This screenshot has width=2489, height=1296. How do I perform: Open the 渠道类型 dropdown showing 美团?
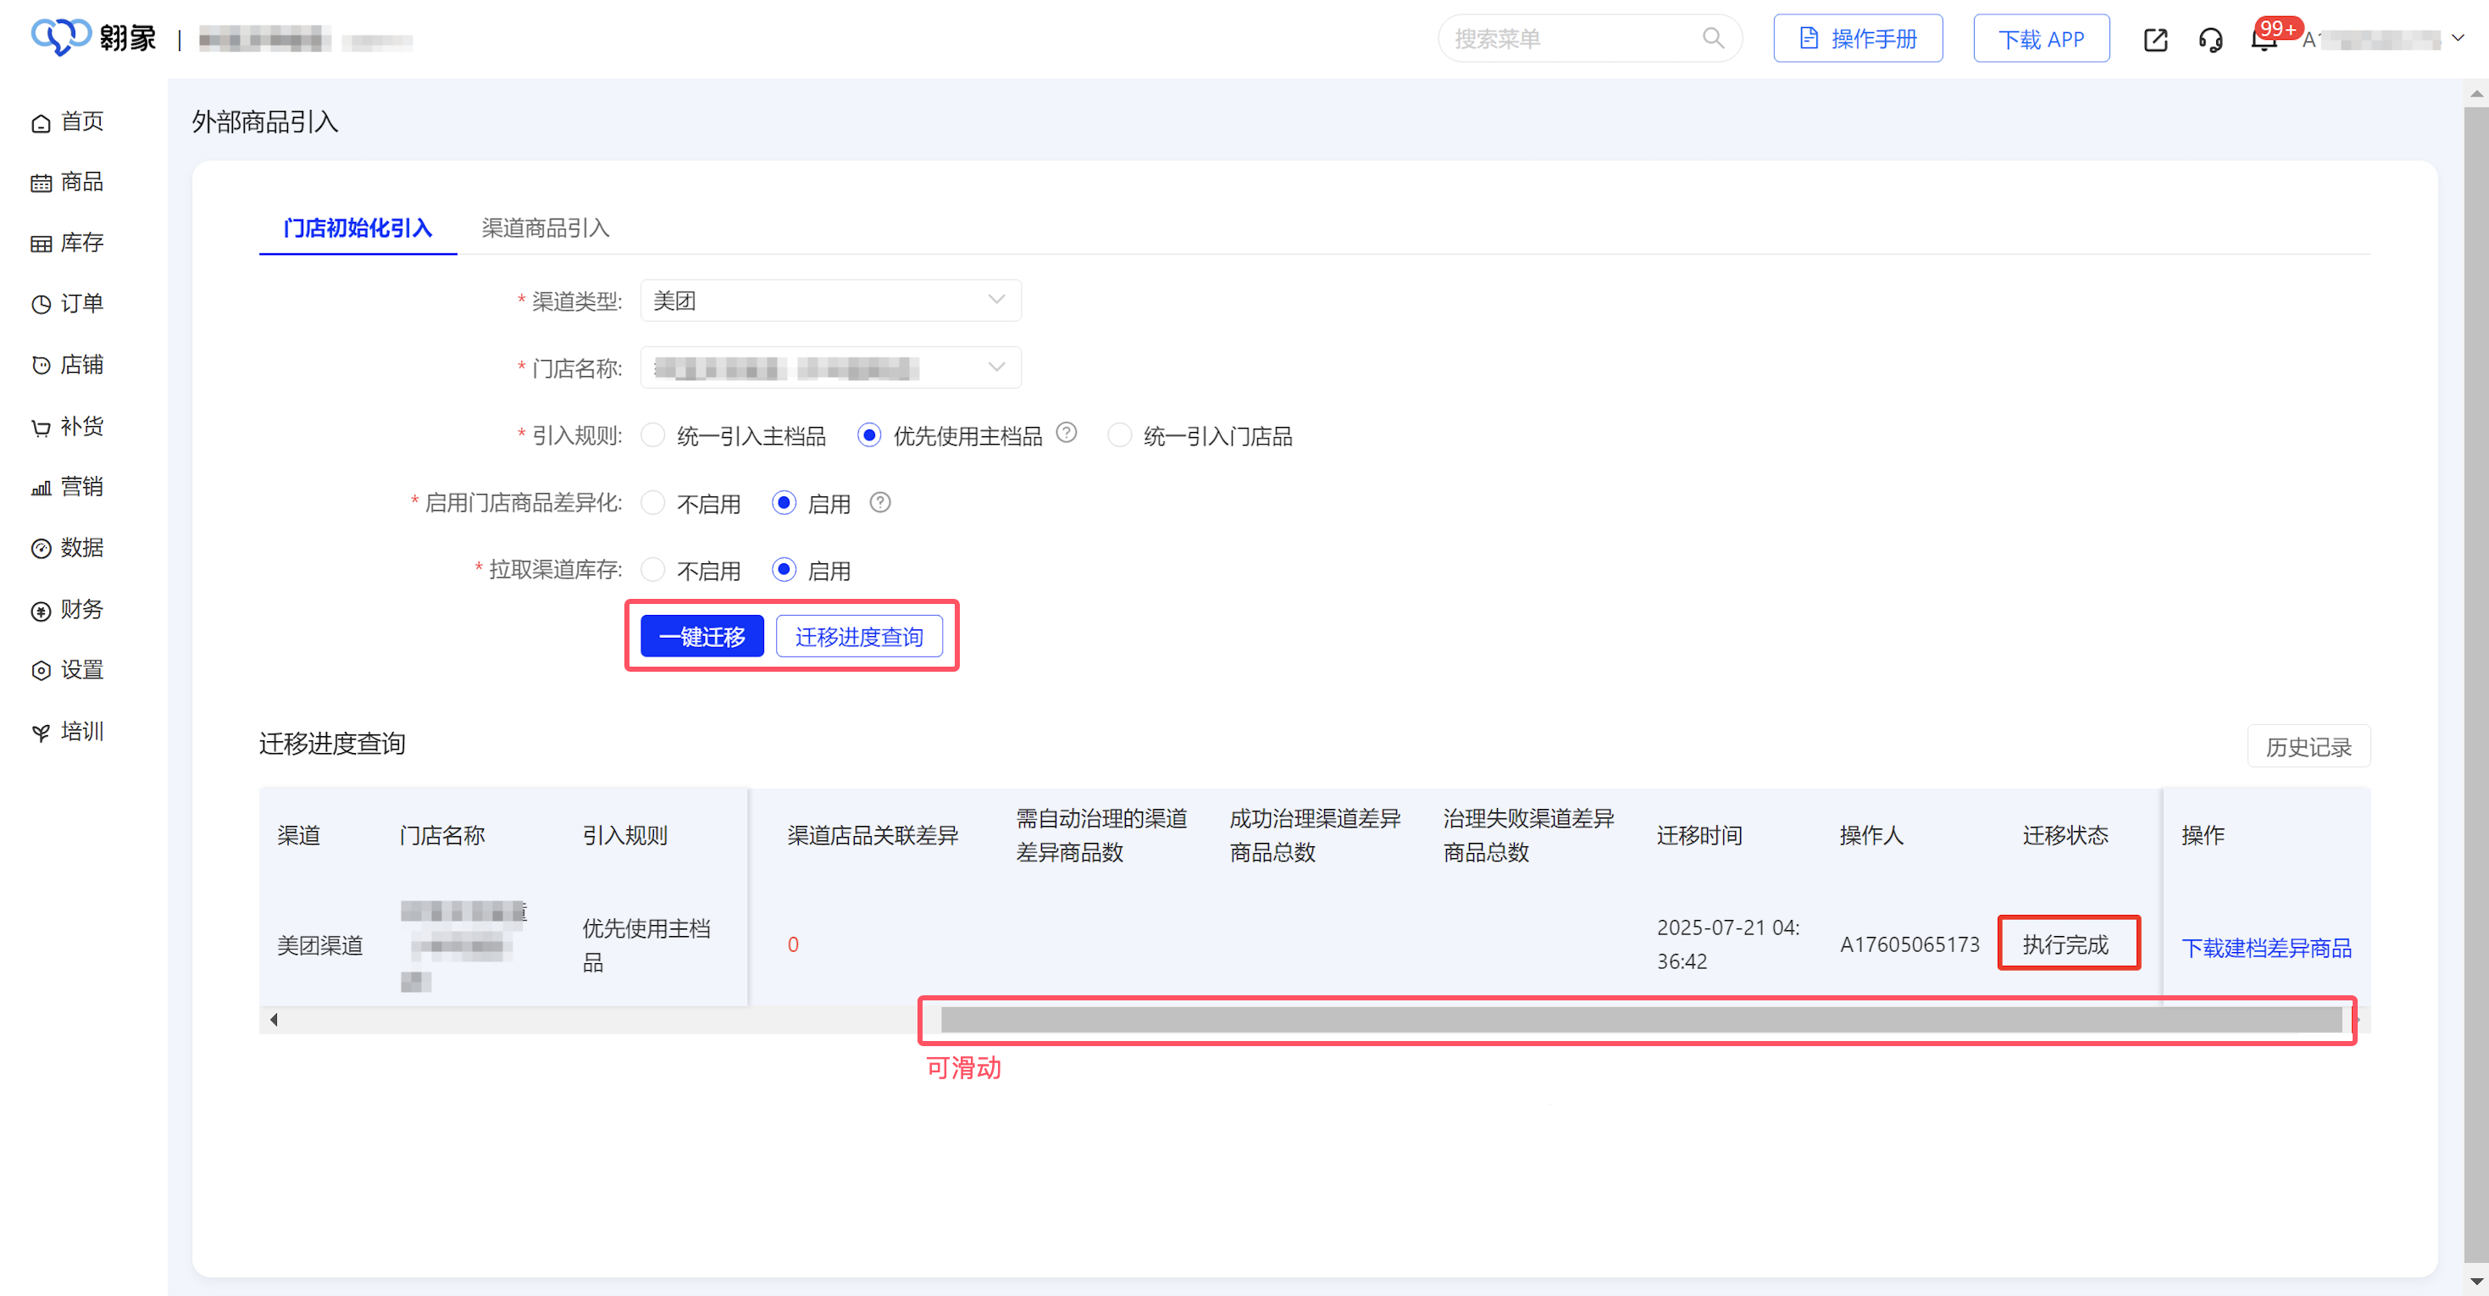coord(830,300)
